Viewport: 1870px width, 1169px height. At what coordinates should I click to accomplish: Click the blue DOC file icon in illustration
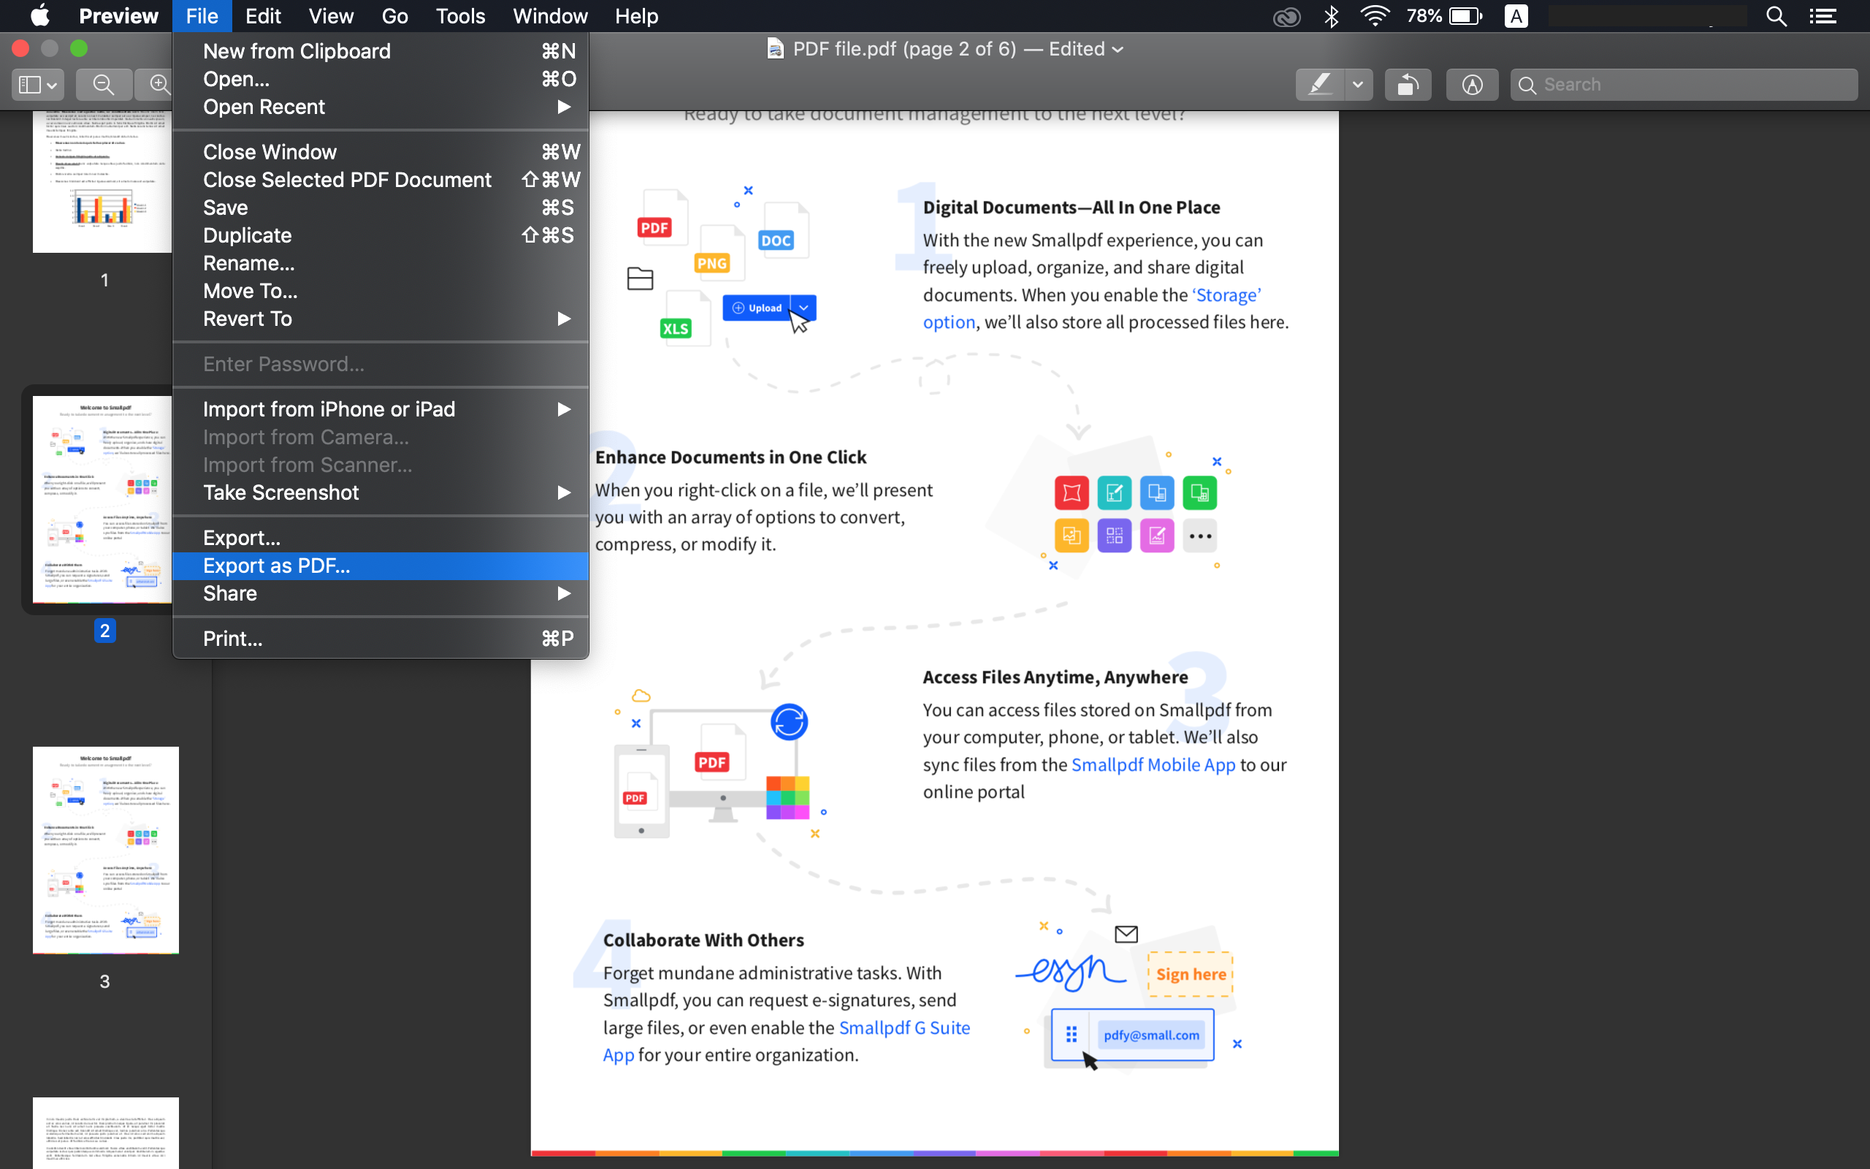[782, 230]
